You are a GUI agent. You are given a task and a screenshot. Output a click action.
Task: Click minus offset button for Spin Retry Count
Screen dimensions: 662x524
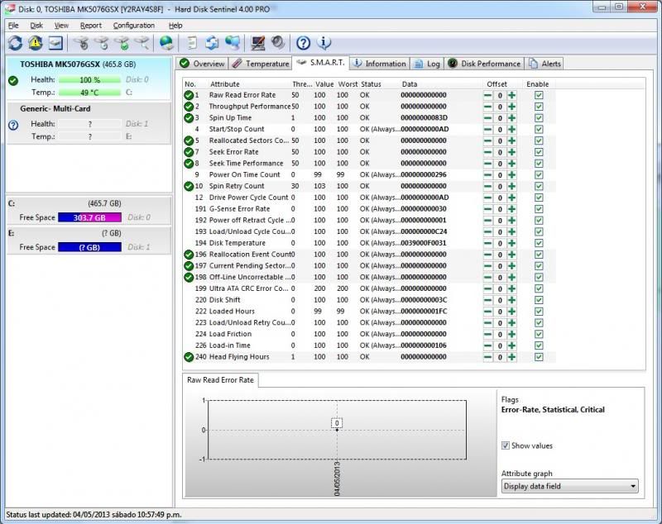(x=487, y=186)
